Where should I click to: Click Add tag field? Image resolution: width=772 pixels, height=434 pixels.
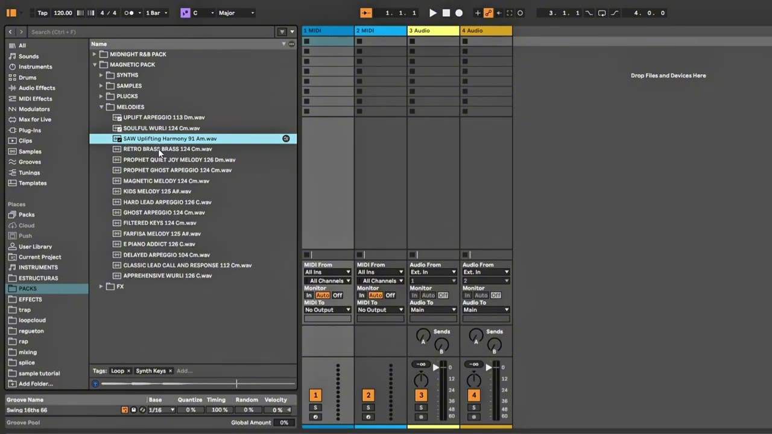coord(185,371)
